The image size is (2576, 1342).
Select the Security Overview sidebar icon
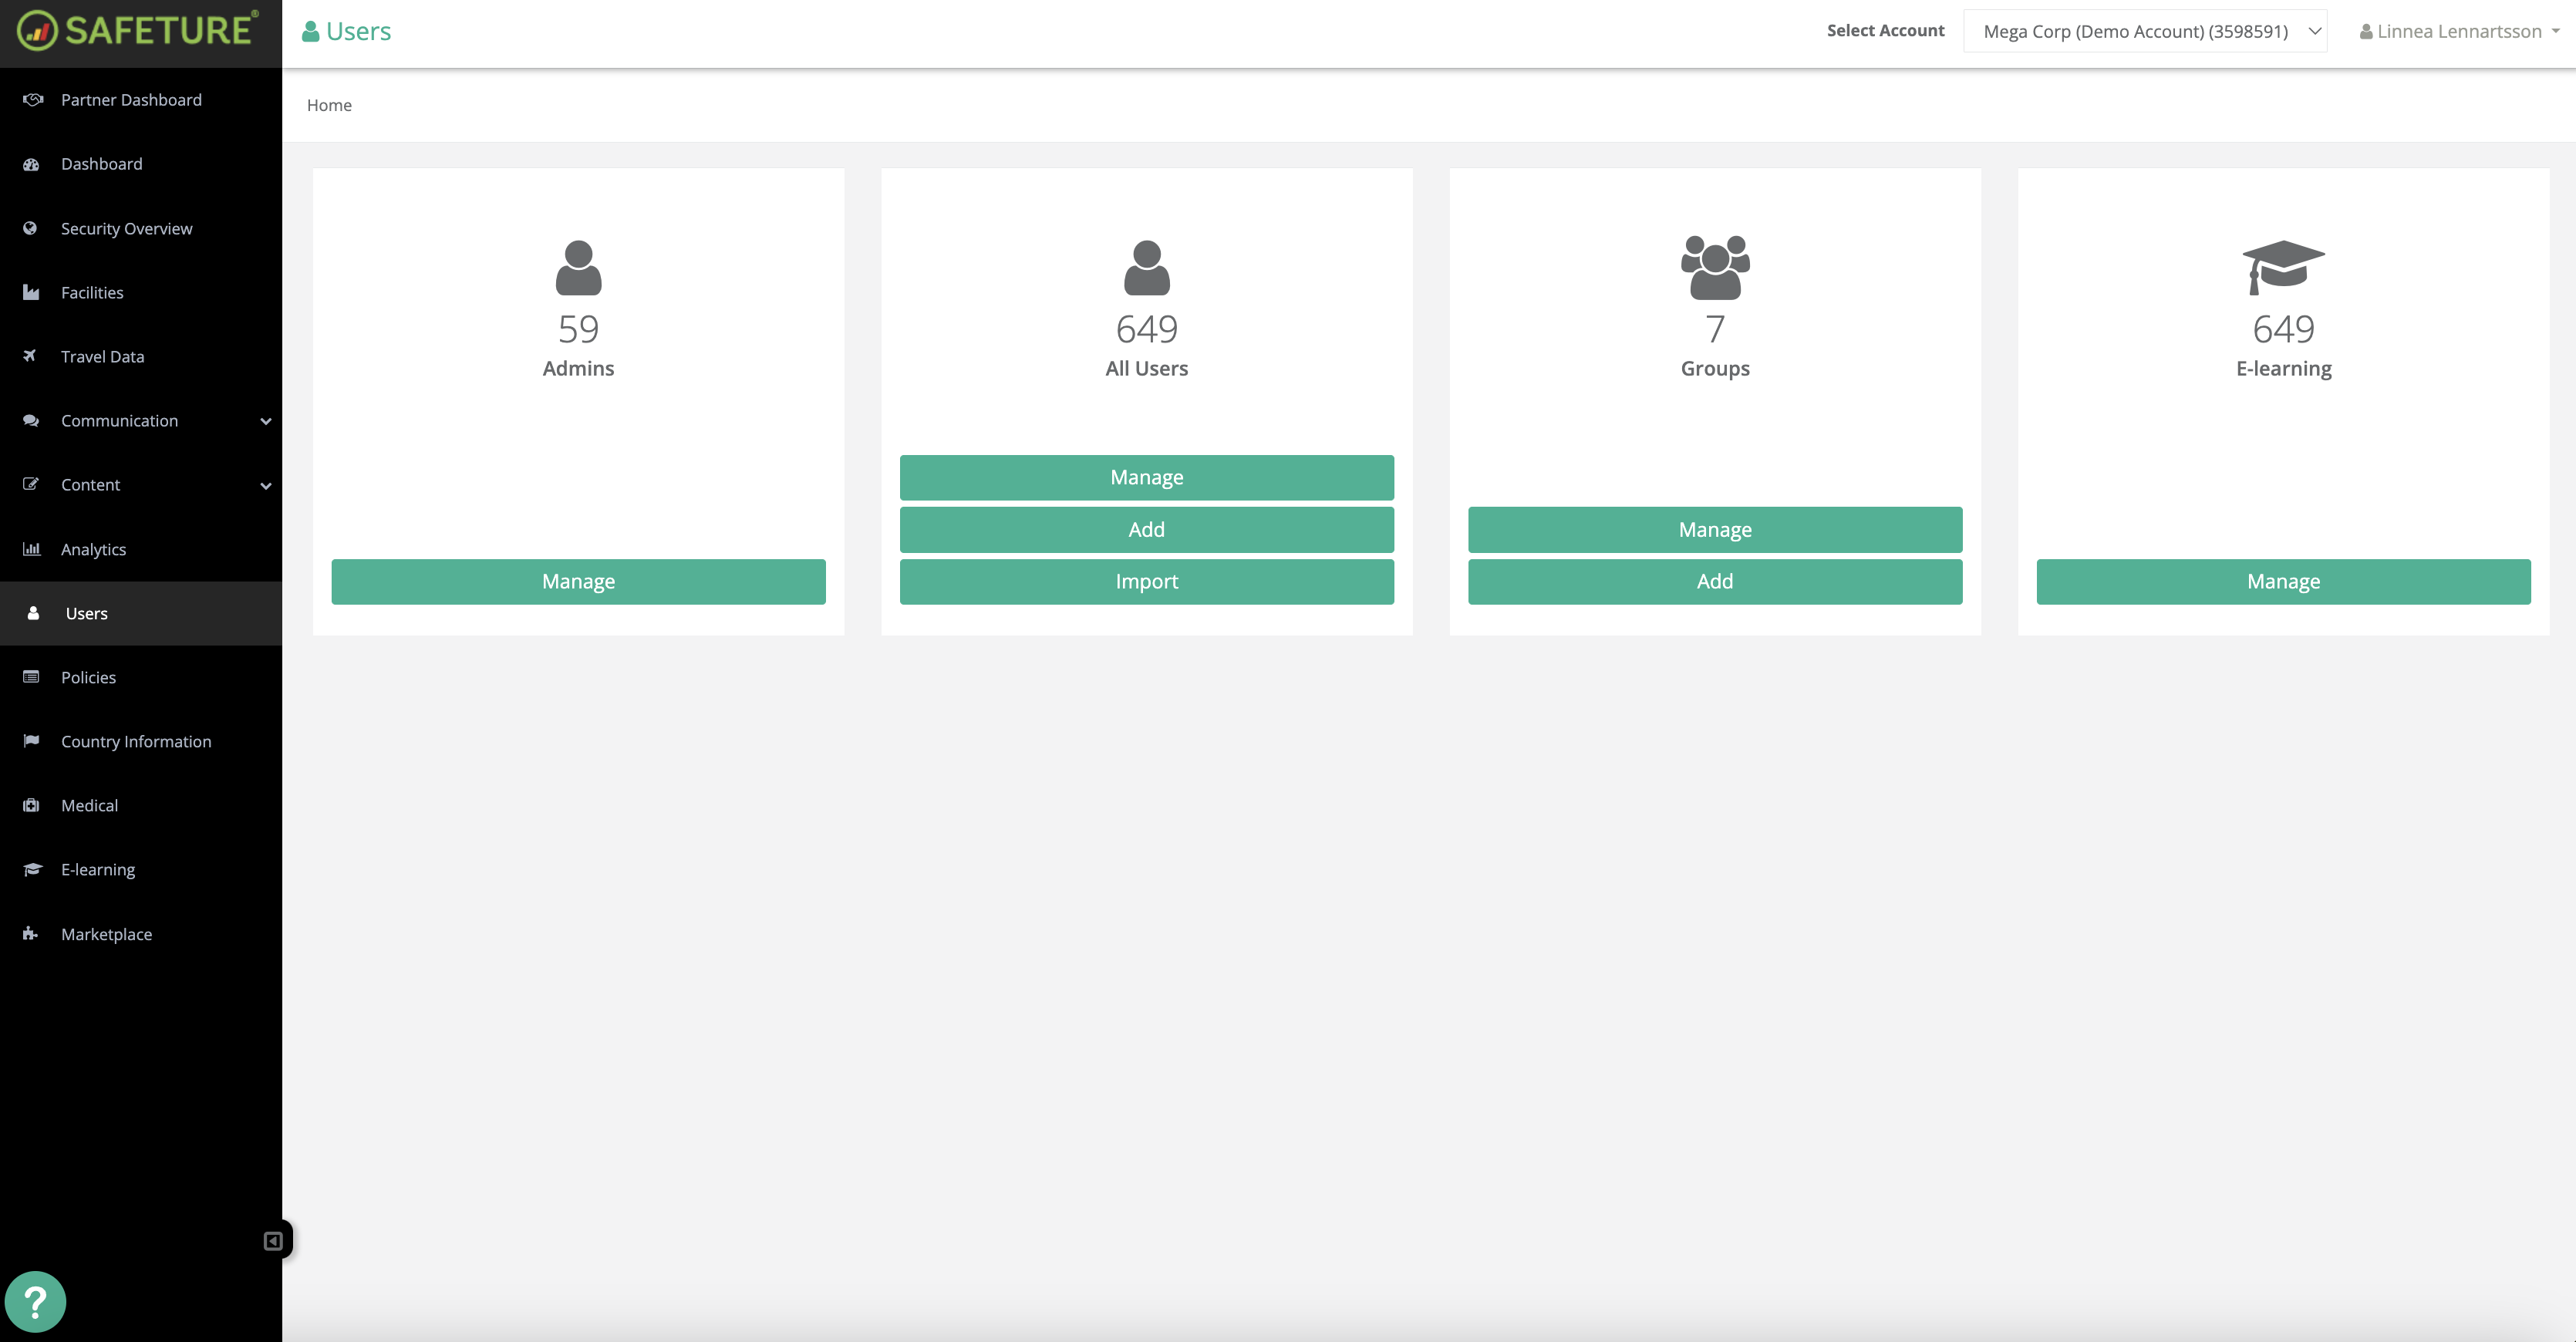point(31,228)
